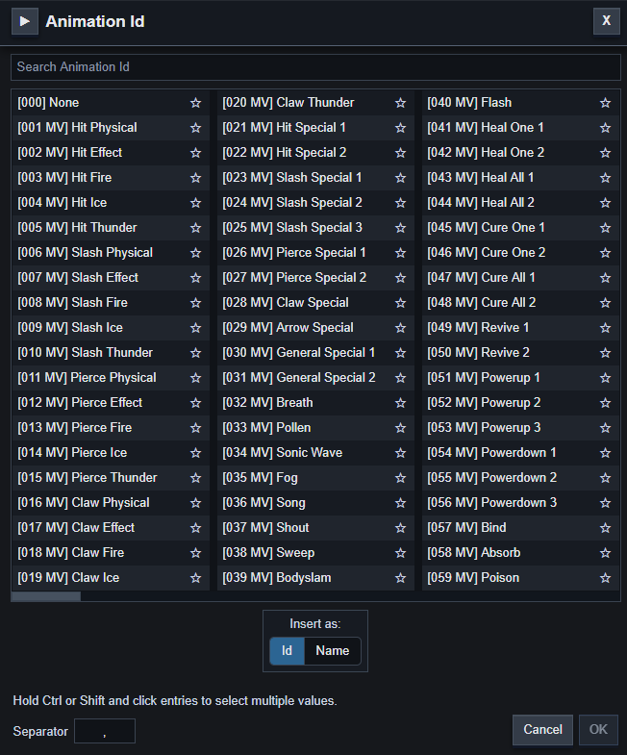Star the [016 MV] Claw Physical entry

195,503
